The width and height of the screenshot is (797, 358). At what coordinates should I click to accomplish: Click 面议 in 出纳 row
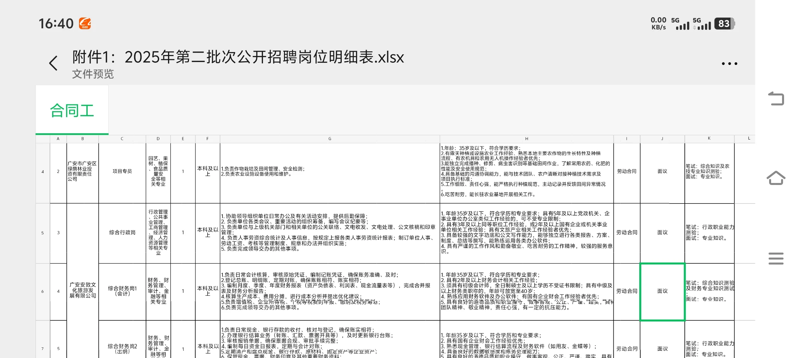[662, 339]
